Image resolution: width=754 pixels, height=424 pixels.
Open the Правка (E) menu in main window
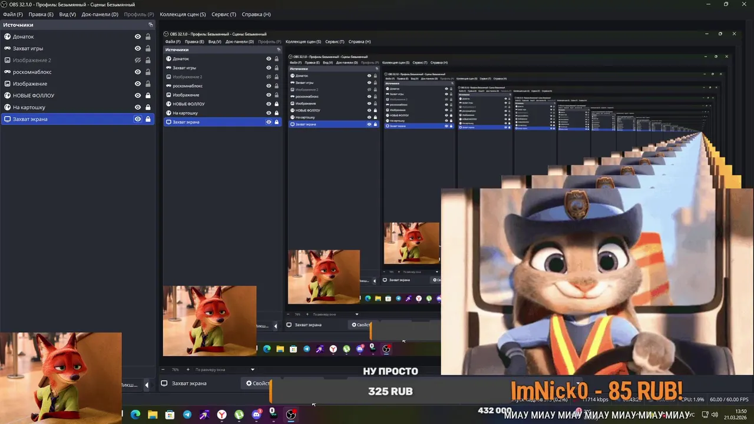[41, 14]
